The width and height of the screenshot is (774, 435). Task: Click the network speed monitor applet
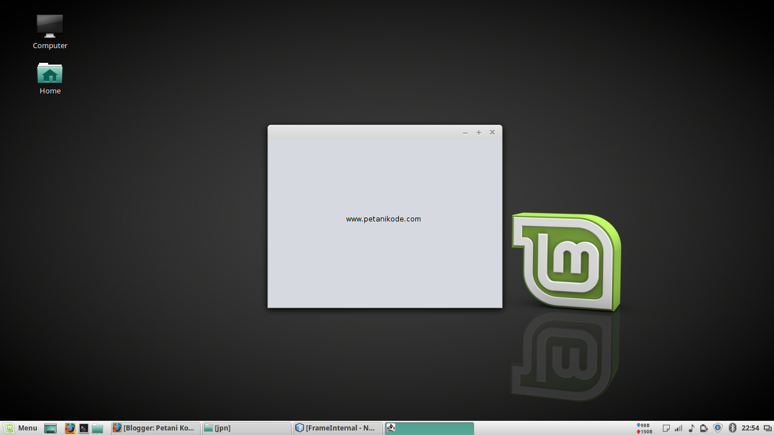(644, 428)
